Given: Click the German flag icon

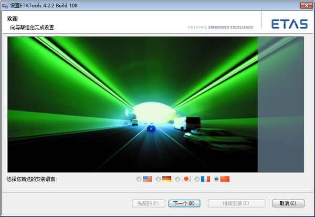Looking at the screenshot, I should point(167,179).
